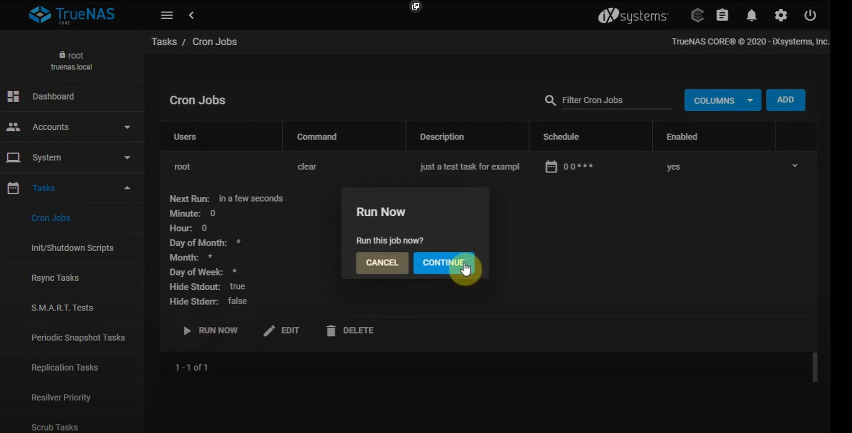The width and height of the screenshot is (852, 433).
Task: Click the search magnifier next to Filter Cron Jobs
Action: [550, 100]
